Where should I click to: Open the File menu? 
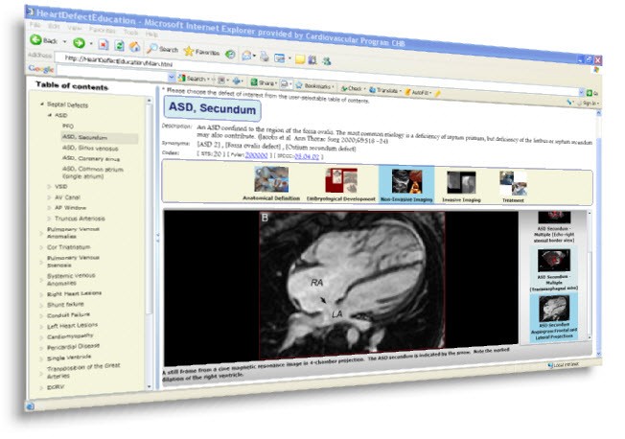pyautogui.click(x=35, y=25)
